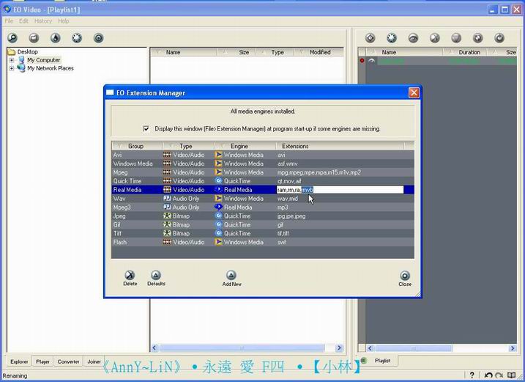
Task: Toggle the eye icon in the playlist row
Action: pos(372,61)
